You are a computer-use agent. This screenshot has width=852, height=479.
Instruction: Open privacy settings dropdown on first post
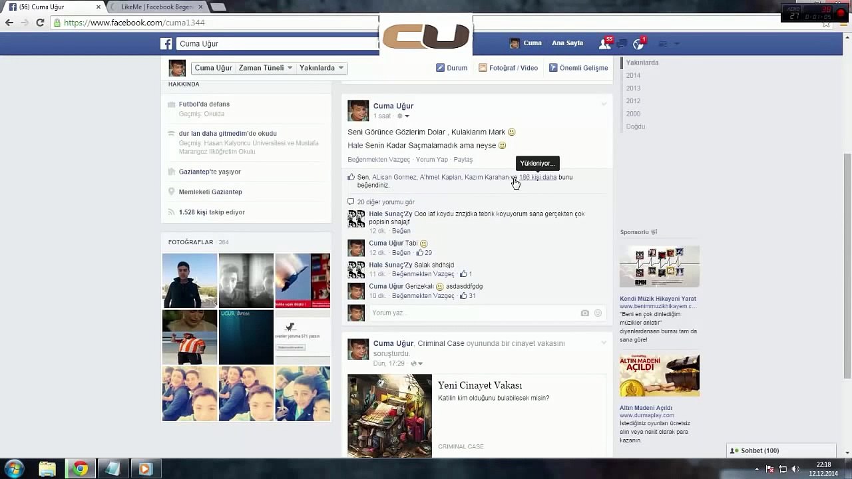click(403, 116)
